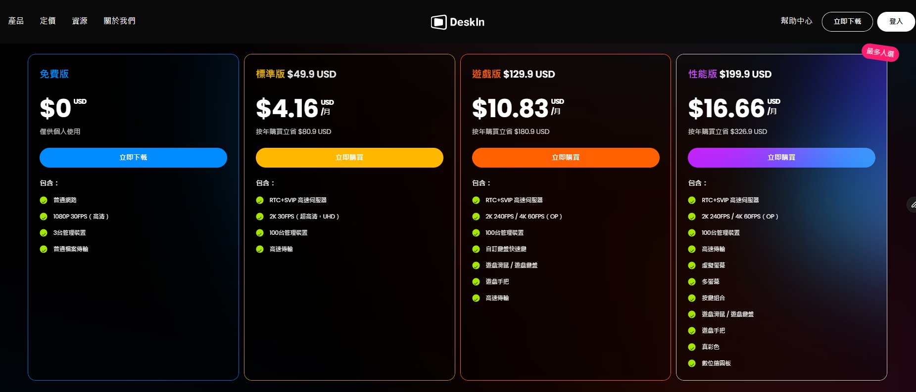Click the $16.66 monthly price
The image size is (916, 392).
(x=726, y=108)
